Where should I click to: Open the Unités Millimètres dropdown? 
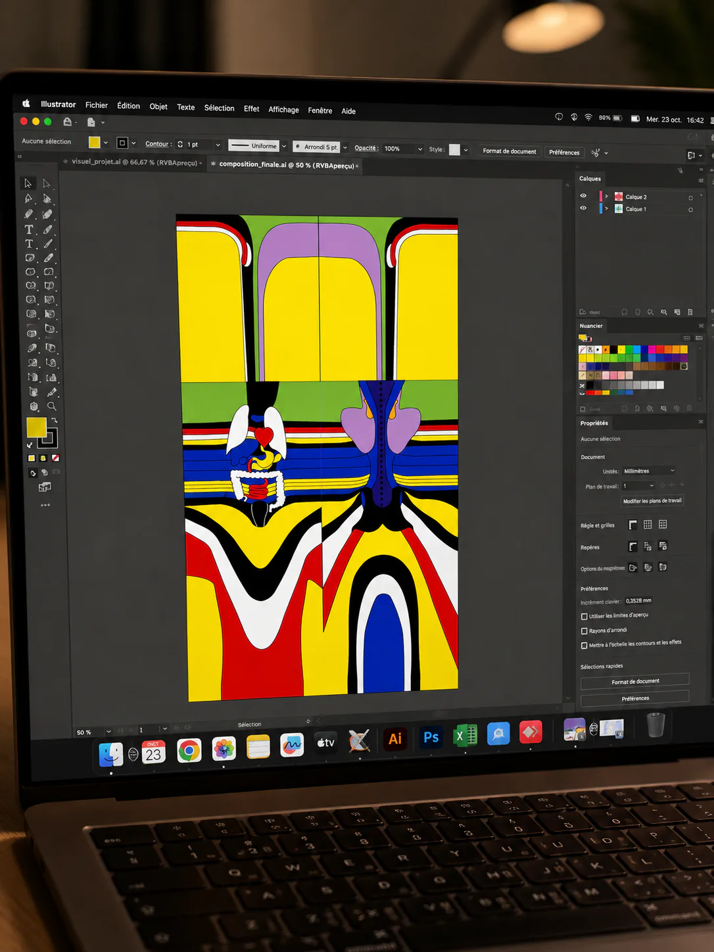(x=649, y=471)
